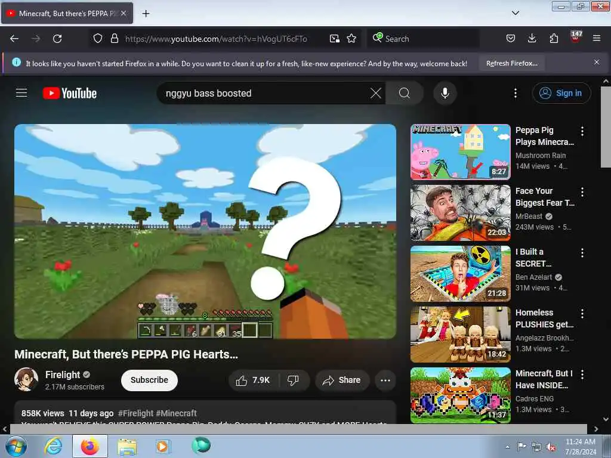Open the MrBeast channel name in sidebar
The width and height of the screenshot is (611, 458).
pos(529,216)
